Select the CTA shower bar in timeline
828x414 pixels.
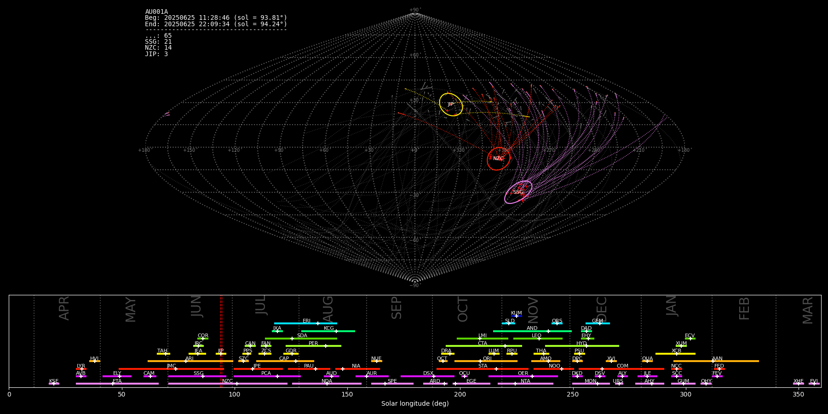click(x=484, y=346)
